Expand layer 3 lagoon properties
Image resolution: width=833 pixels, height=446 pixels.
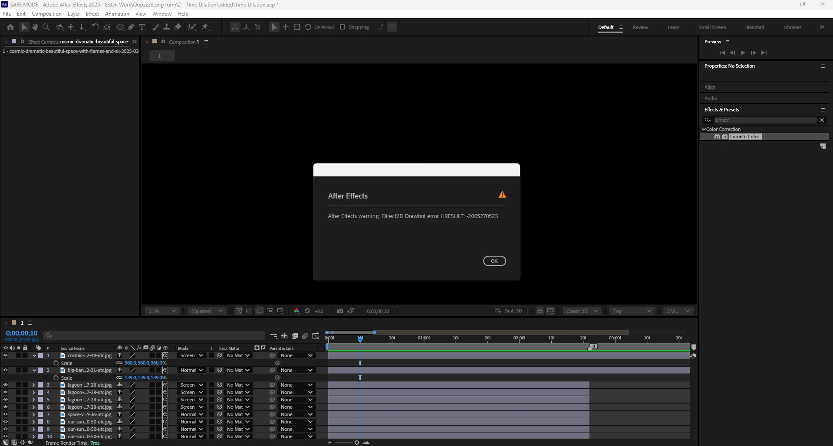coord(33,385)
